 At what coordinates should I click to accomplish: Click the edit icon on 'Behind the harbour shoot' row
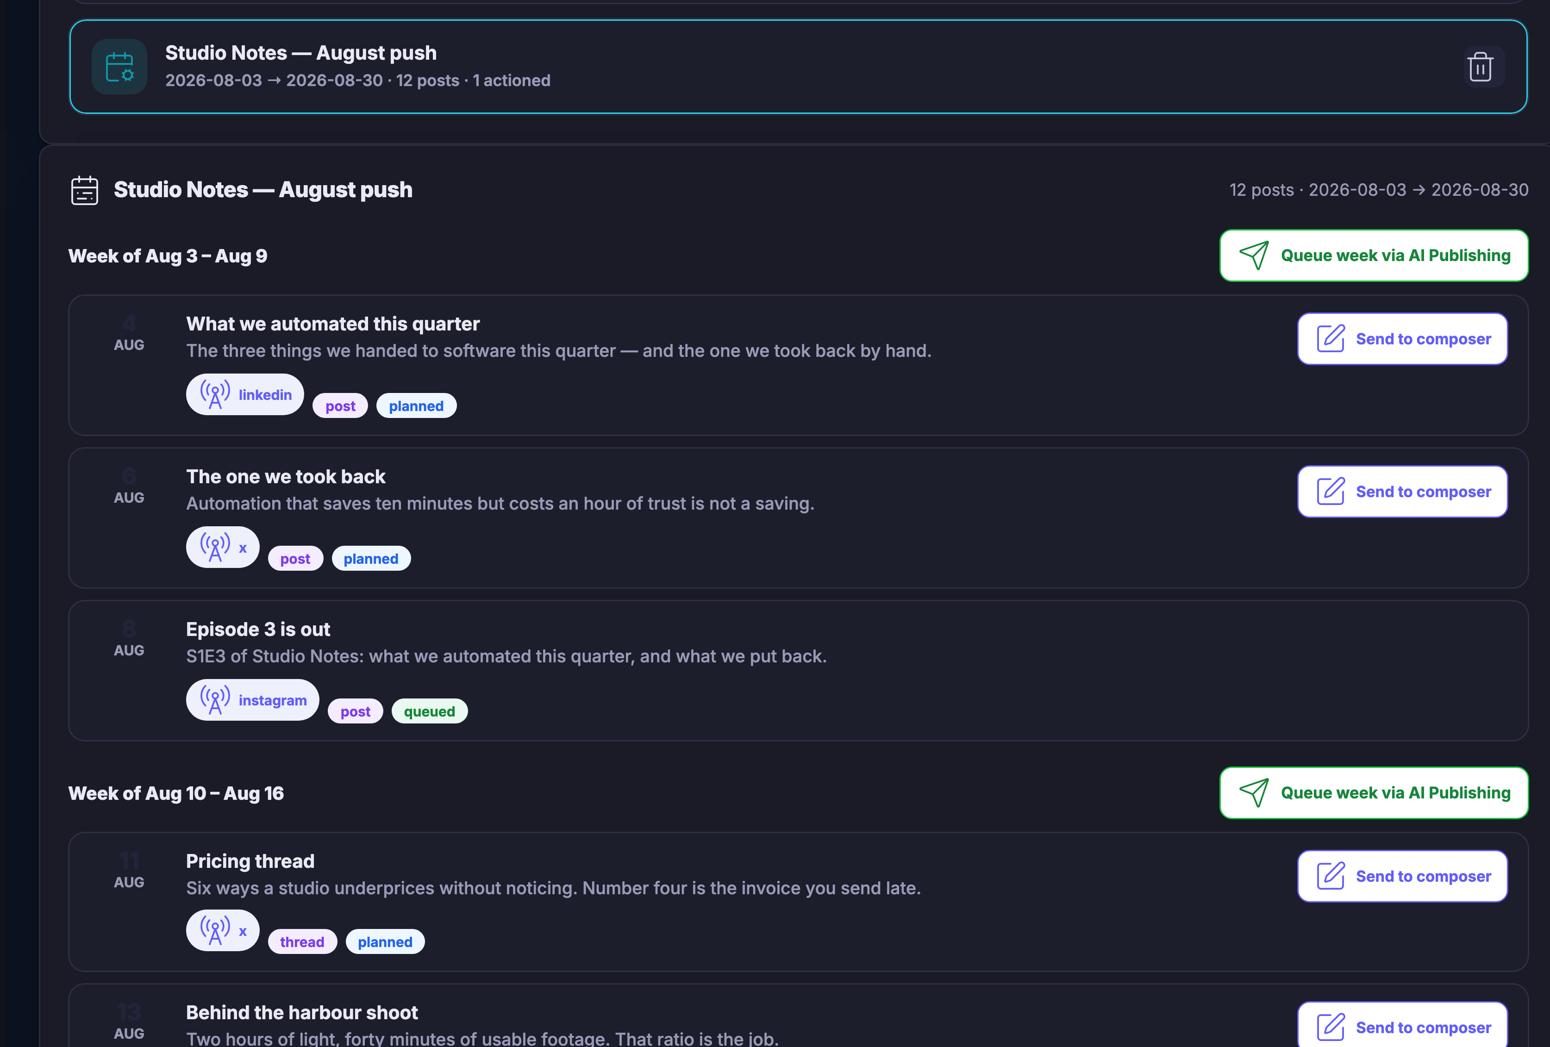[x=1331, y=1028]
